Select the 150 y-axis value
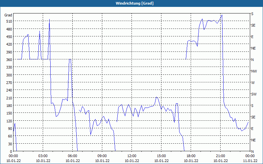This screenshot has height=164, width=263. click(x=9, y=113)
